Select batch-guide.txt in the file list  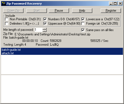(62, 50)
